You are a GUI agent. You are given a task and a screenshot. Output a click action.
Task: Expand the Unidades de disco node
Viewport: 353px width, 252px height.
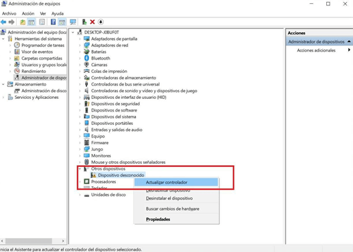80,195
